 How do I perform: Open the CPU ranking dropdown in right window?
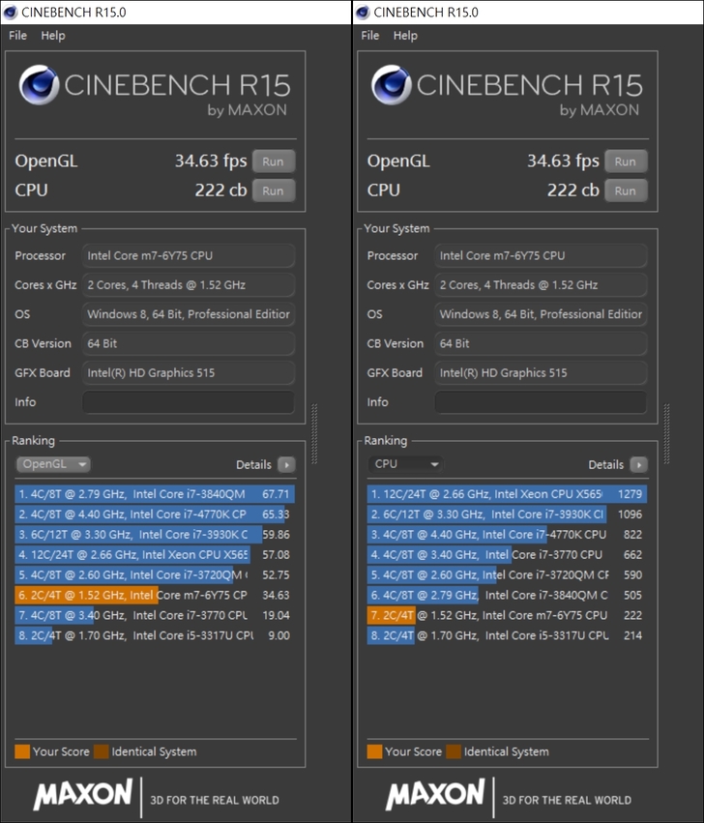(x=405, y=464)
